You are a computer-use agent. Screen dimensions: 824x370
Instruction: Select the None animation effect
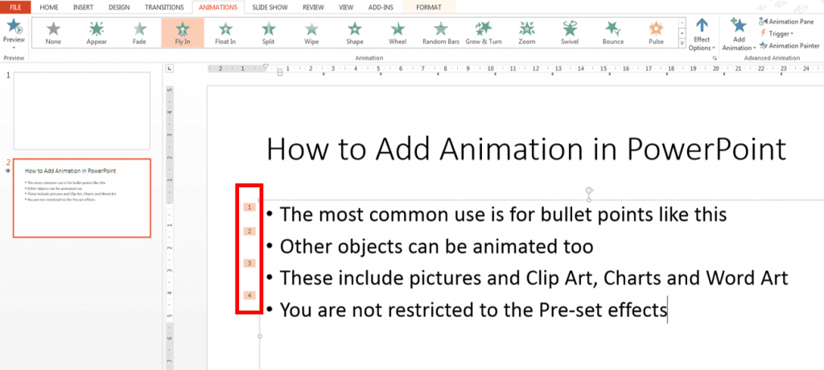pyautogui.click(x=53, y=33)
